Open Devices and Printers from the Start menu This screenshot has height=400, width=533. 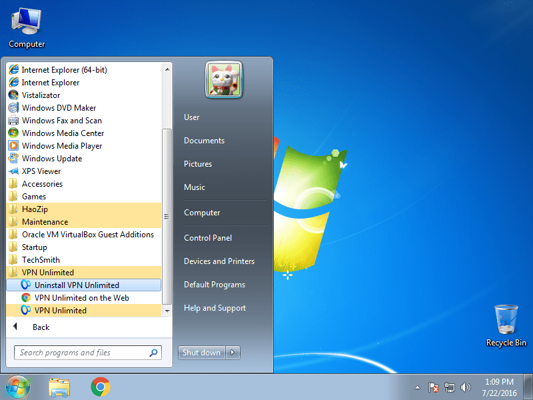(x=219, y=261)
